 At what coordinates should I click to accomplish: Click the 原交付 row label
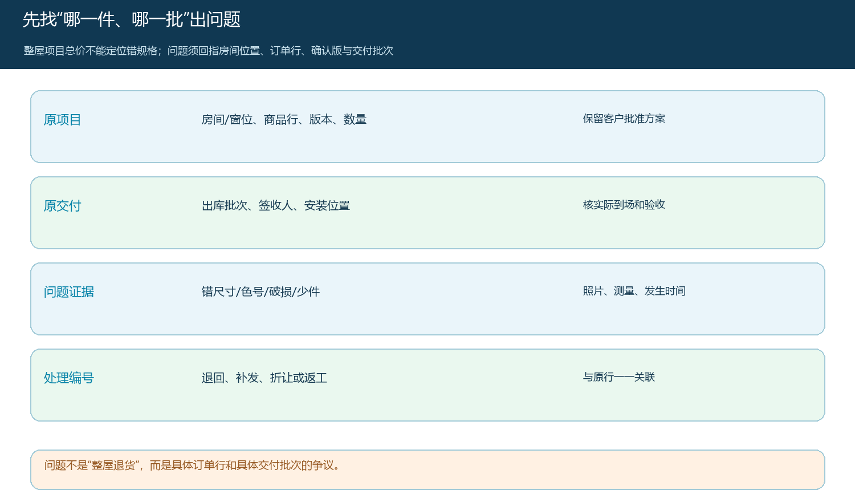pyautogui.click(x=63, y=206)
